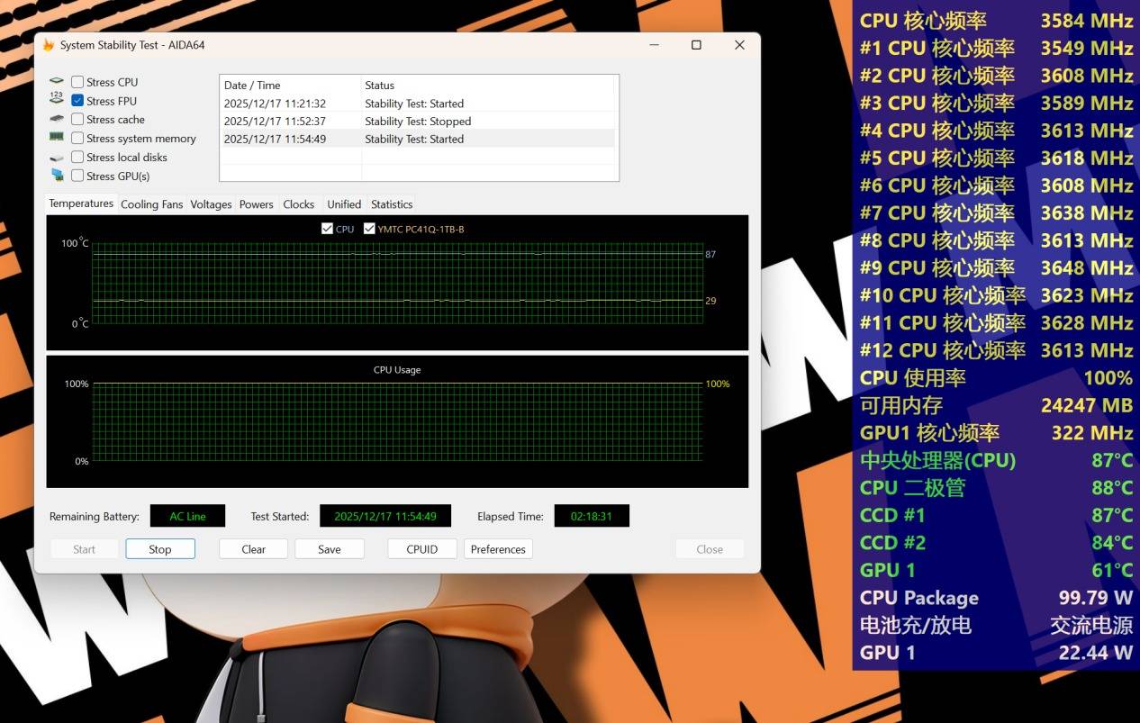Open the Voltages tab

point(211,204)
